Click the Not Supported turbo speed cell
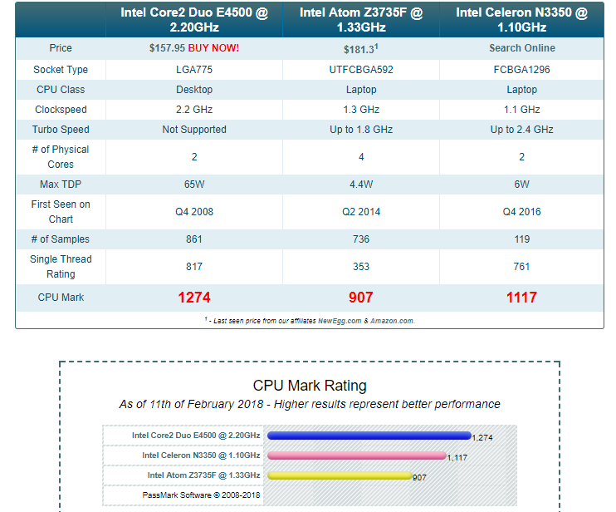The image size is (616, 512). click(194, 130)
